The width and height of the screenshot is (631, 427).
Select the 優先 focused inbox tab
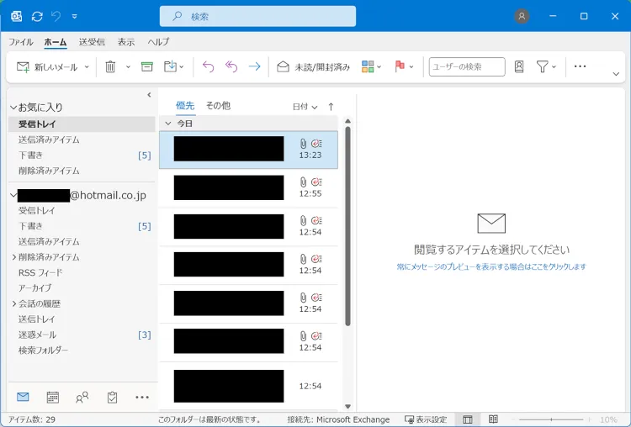[185, 106]
